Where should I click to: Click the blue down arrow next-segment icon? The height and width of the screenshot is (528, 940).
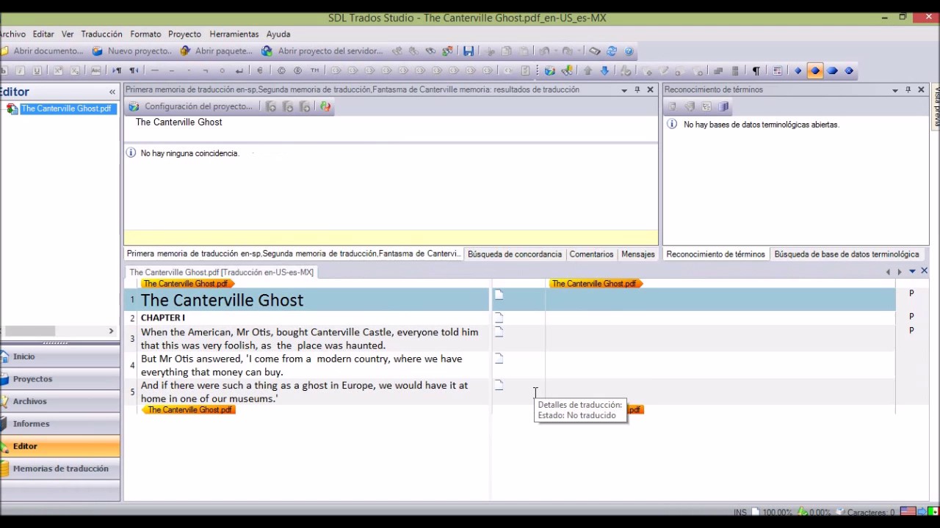tap(604, 71)
